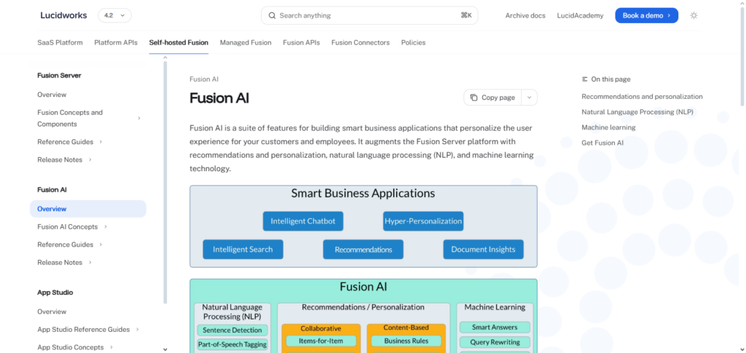Open the Managed Fusion tab
This screenshot has width=746, height=353.
click(246, 43)
